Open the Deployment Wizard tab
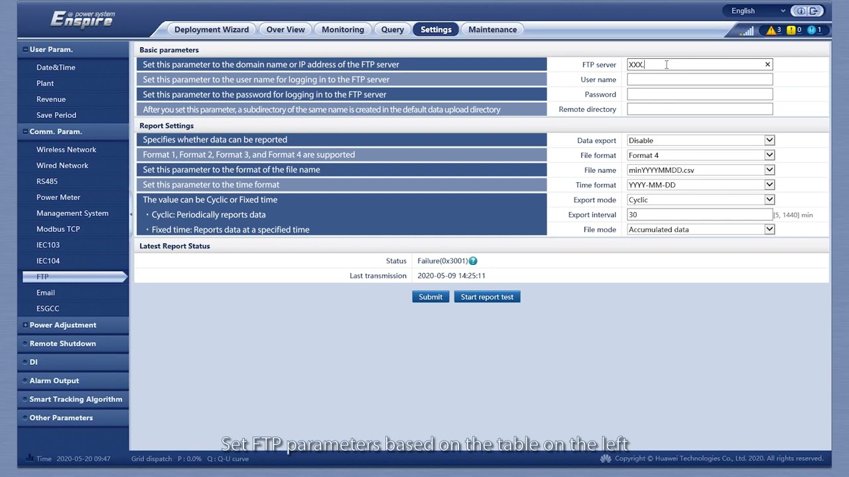Viewport: 849px width, 477px height. (212, 29)
